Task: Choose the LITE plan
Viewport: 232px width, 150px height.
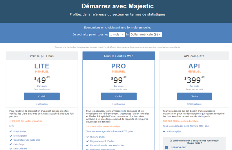Action: coord(42,96)
